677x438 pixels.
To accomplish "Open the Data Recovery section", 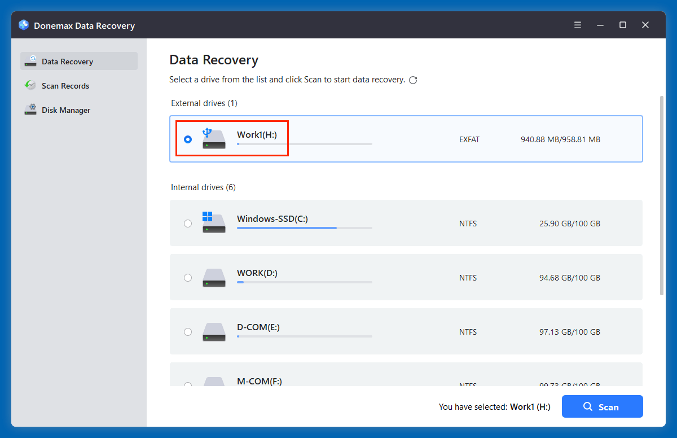I will [x=67, y=61].
